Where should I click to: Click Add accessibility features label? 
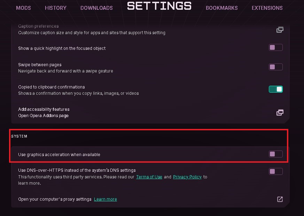(x=44, y=109)
